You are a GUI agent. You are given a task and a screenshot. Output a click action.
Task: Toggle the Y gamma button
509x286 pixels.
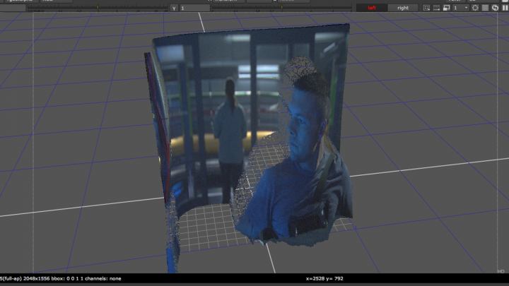point(174,8)
